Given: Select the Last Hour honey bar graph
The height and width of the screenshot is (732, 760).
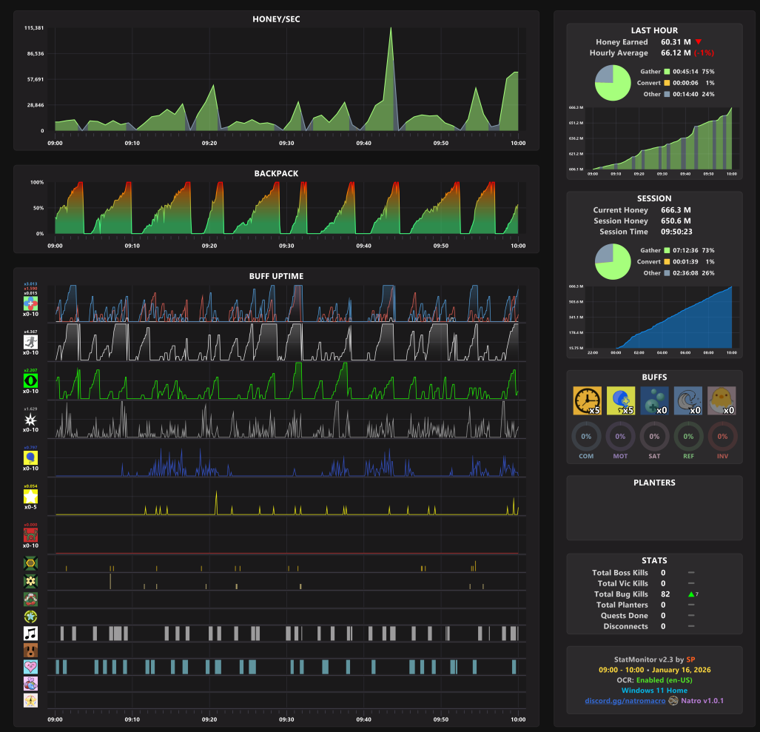Looking at the screenshot, I should point(662,138).
